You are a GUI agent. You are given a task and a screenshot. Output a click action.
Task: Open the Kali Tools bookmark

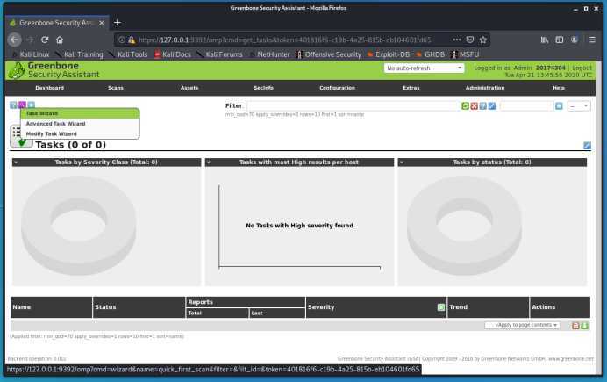(x=129, y=54)
